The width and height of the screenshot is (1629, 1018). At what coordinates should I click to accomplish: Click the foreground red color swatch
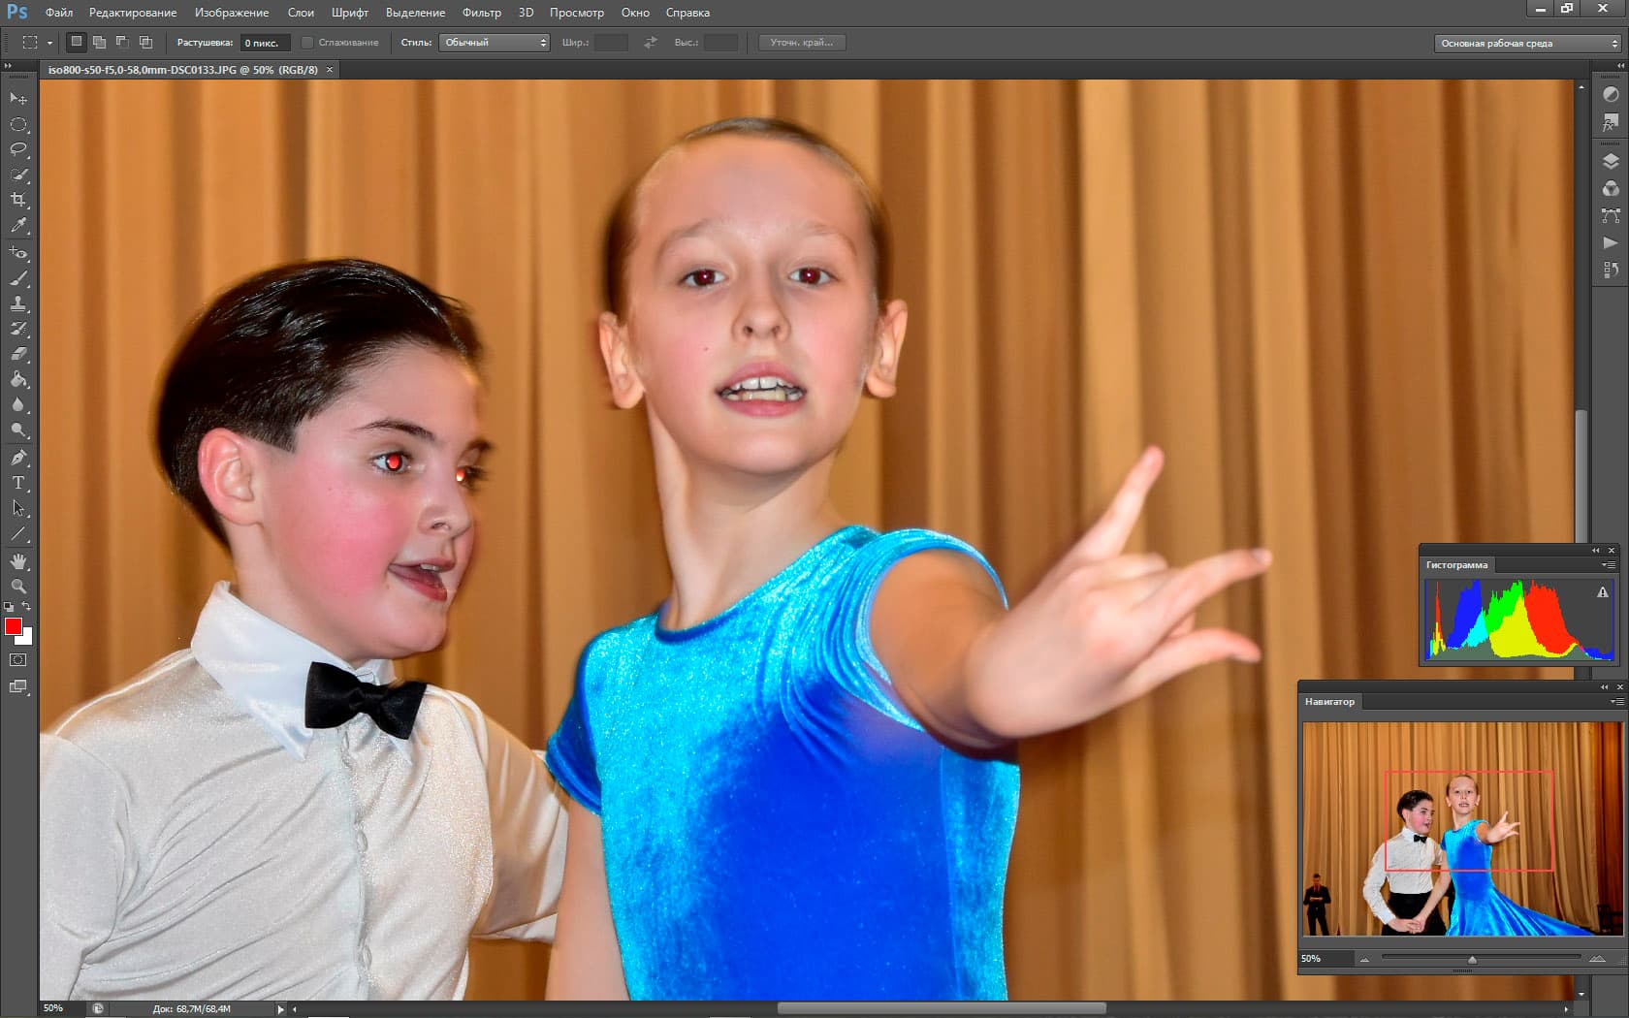[x=14, y=626]
